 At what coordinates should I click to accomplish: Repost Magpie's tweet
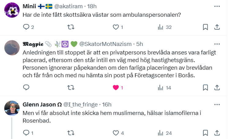[x=71, y=88]
